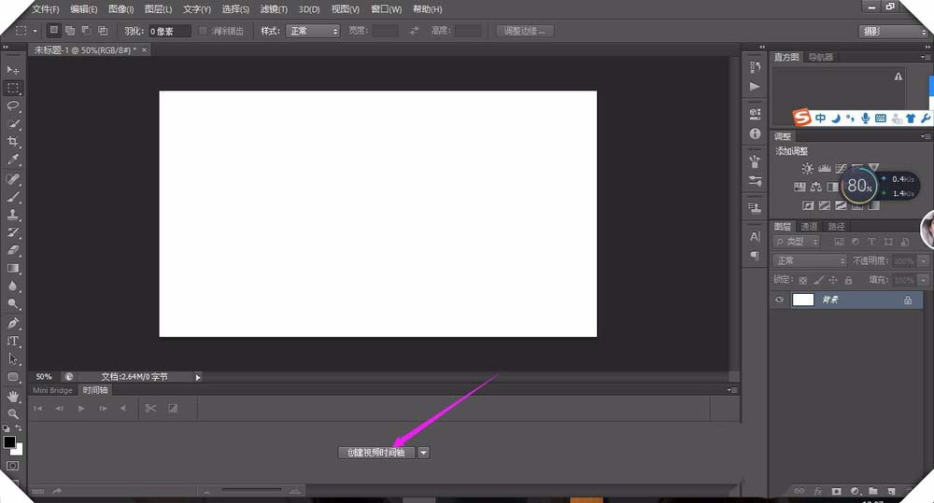This screenshot has width=934, height=503.
Task: Open the 样式 style dropdown
Action: pos(312,31)
